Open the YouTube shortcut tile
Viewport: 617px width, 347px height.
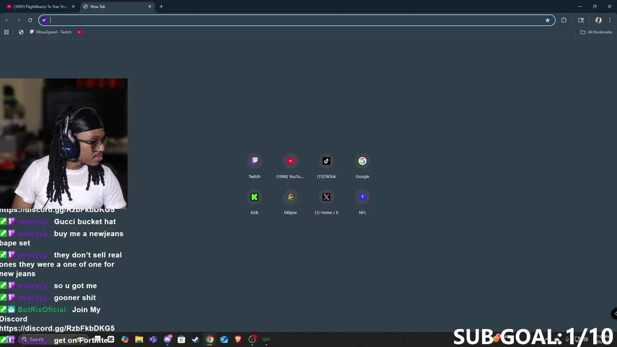tap(290, 166)
